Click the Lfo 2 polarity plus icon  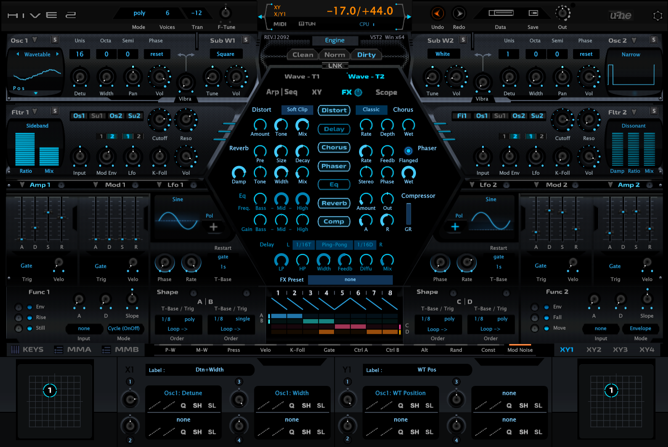(455, 227)
